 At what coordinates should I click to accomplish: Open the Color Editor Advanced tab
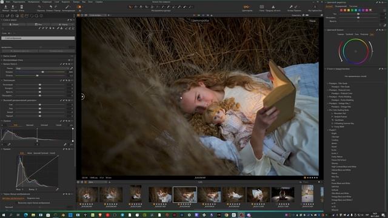pos(341,6)
